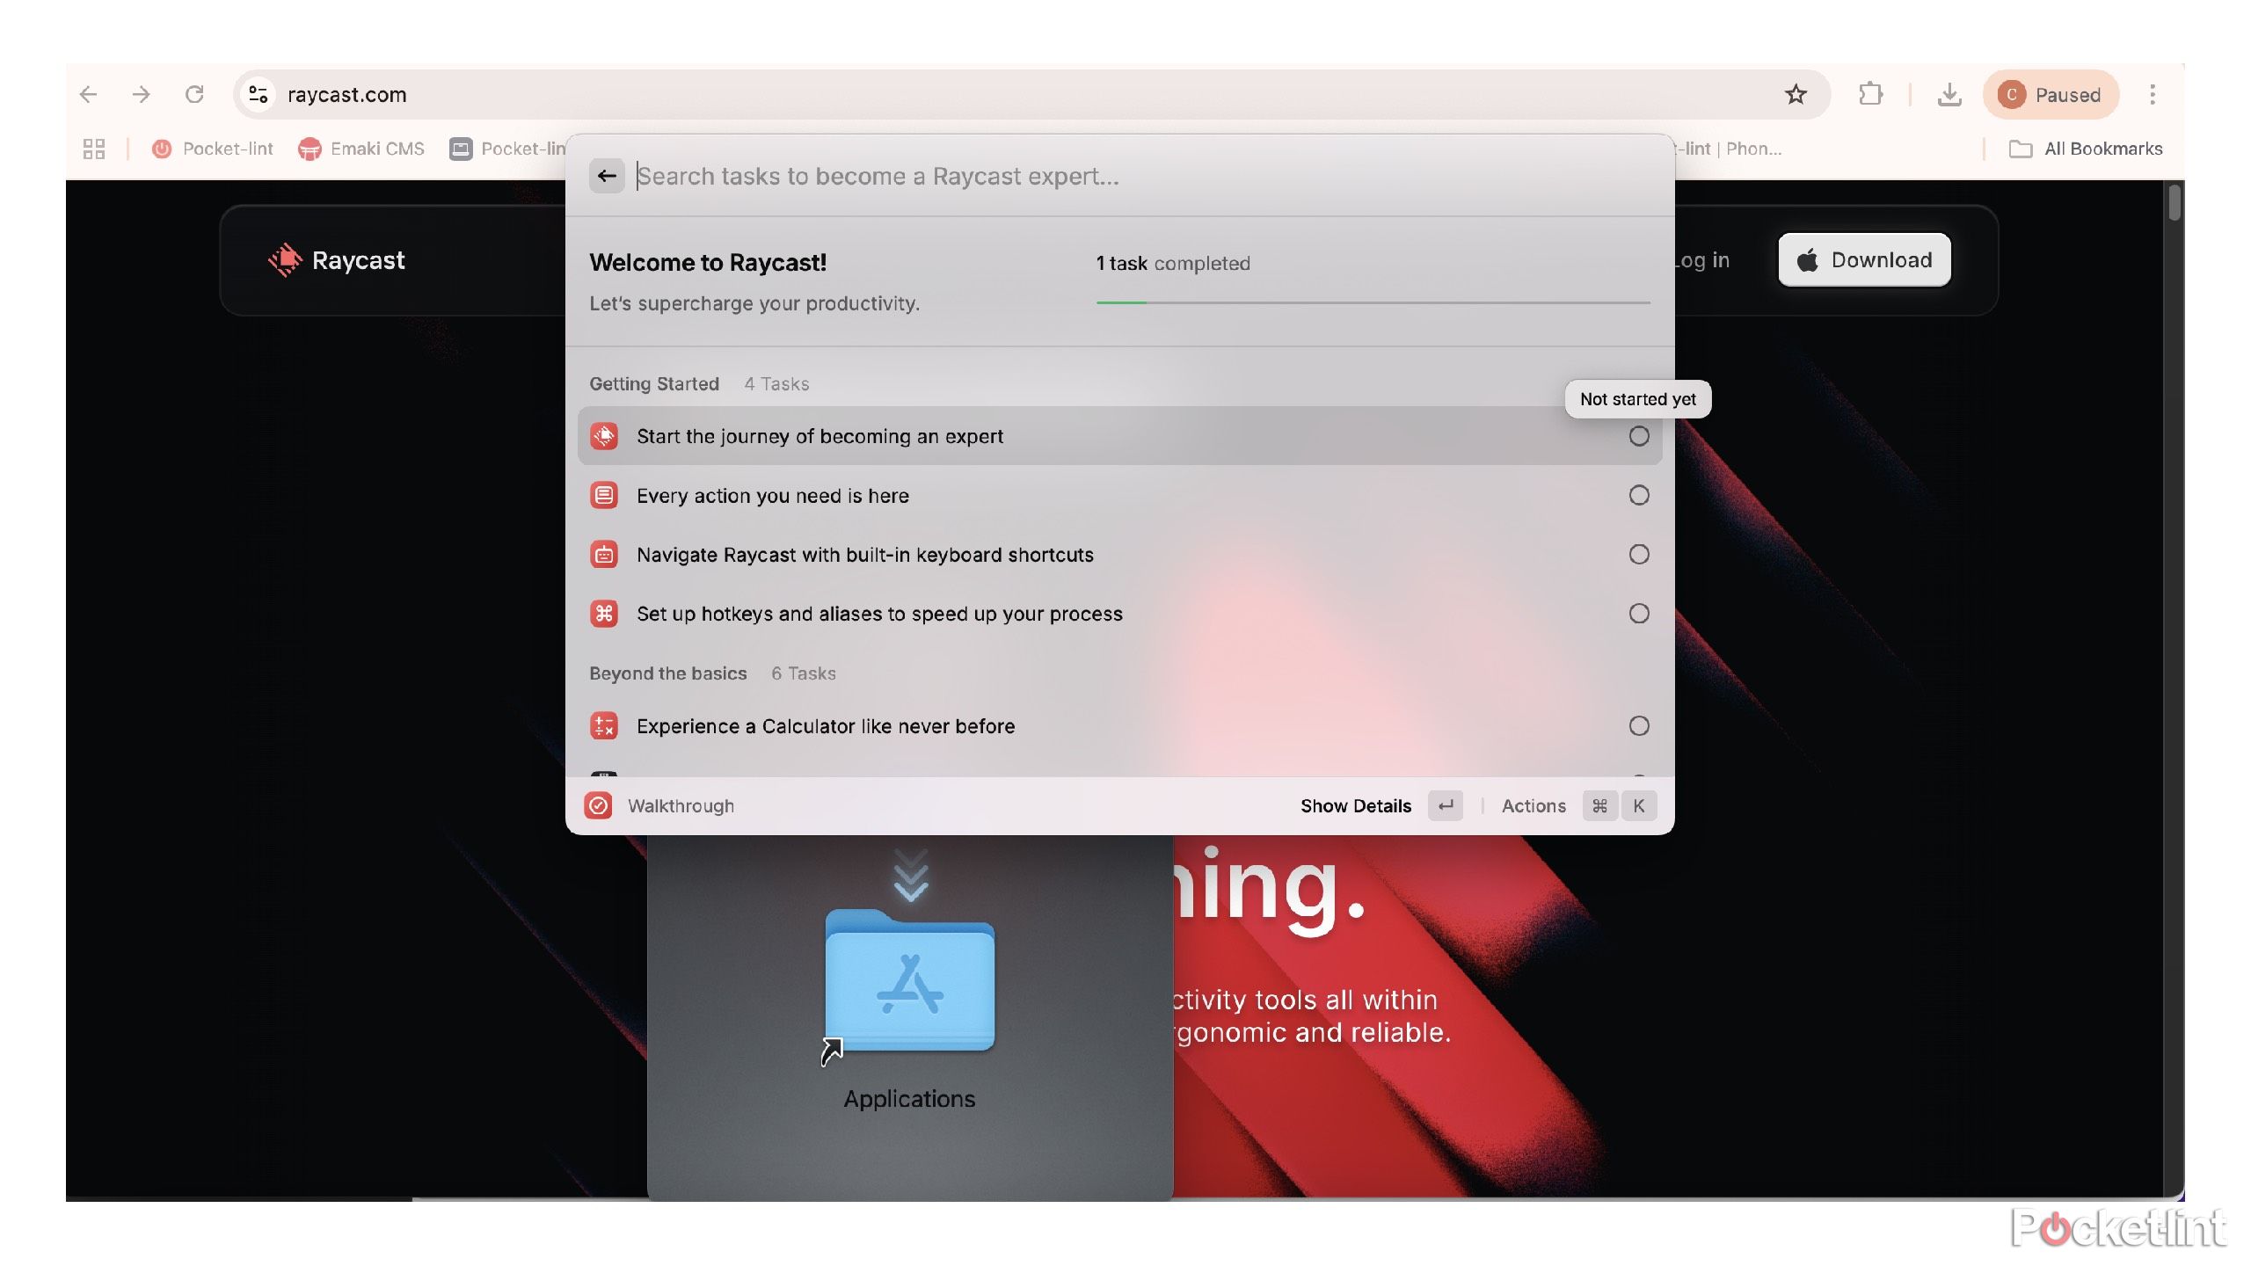Viewport: 2251px width, 1266px height.
Task: Select 'Set up hotkeys and aliases' task
Action: [x=1119, y=613]
